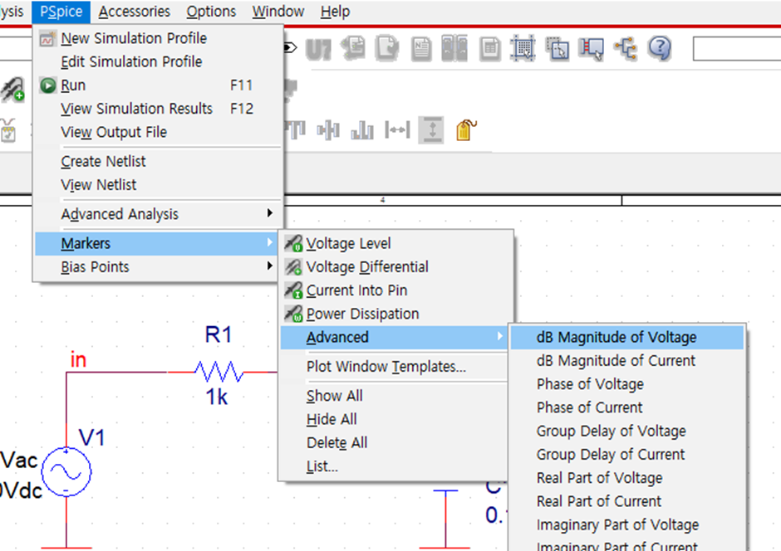Viewport: 781px width, 551px height.
Task: Click the Power Dissipation marker icon
Action: tap(293, 314)
